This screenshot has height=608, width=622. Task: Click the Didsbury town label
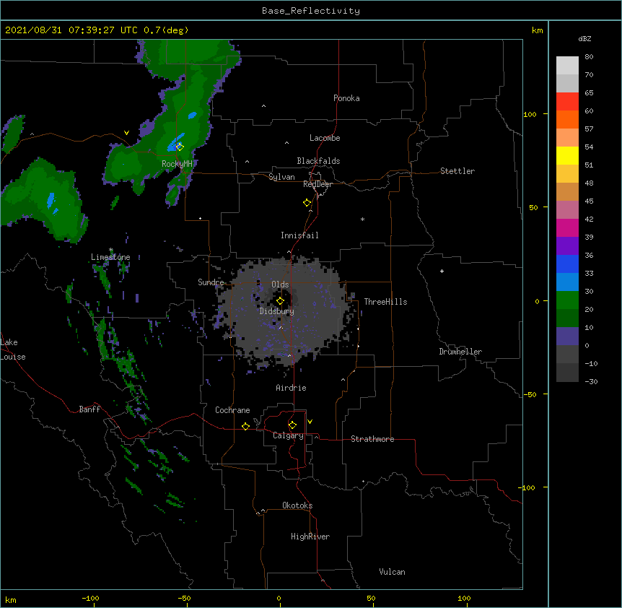[x=277, y=311]
